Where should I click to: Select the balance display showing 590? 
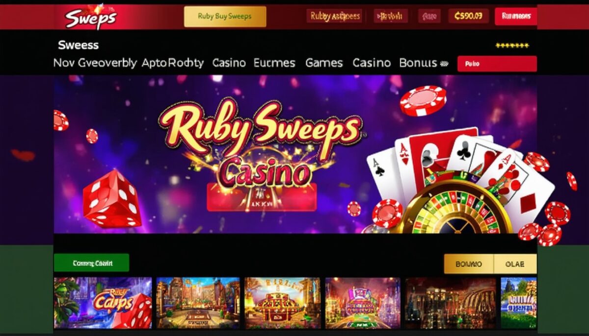point(468,16)
